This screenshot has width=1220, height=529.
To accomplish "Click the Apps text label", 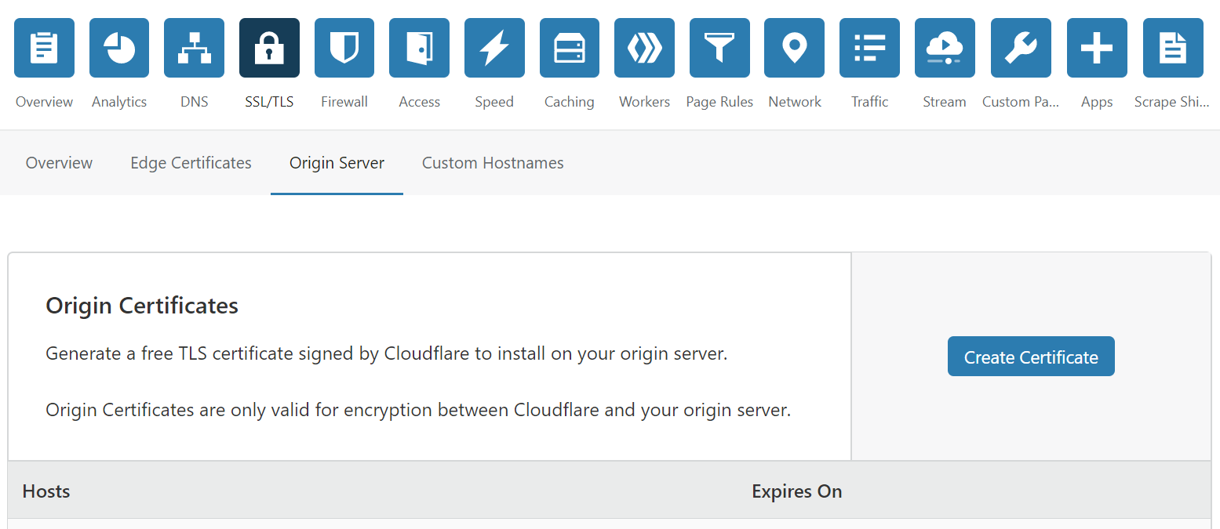I will click(x=1097, y=102).
